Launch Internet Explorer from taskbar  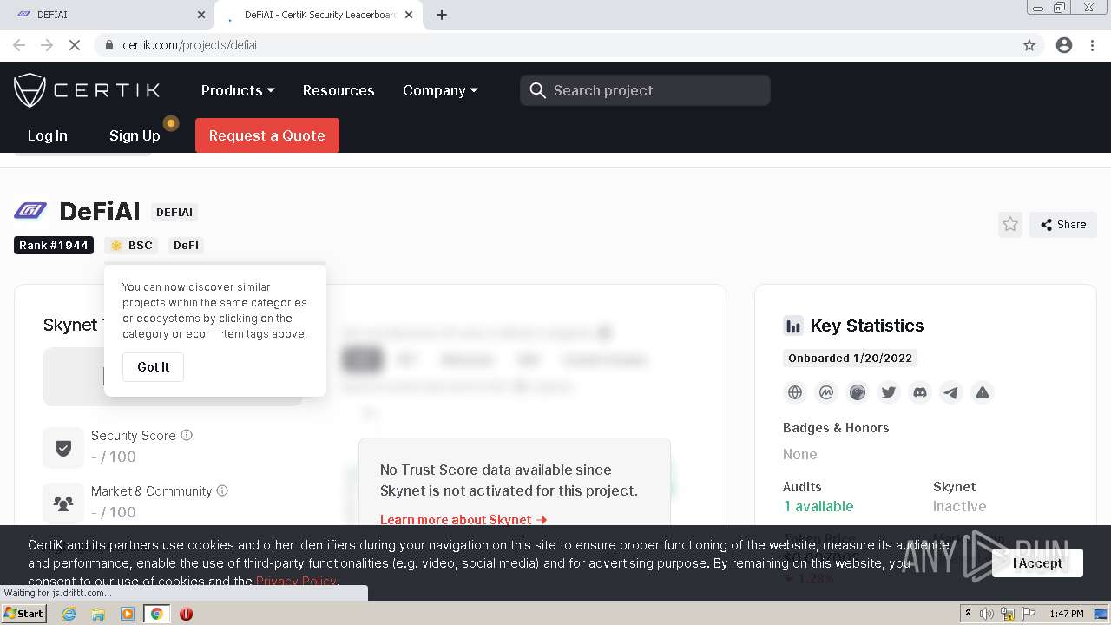(x=69, y=614)
